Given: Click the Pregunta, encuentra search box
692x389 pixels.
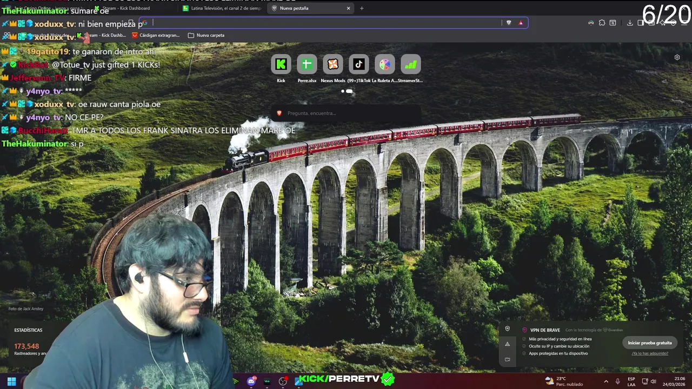Looking at the screenshot, I should click(x=346, y=113).
